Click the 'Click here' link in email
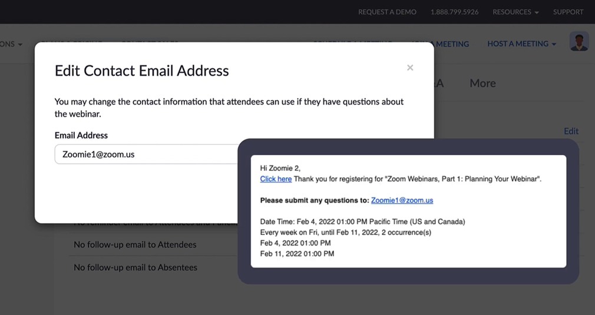Viewport: 595px width, 315px height. point(276,179)
